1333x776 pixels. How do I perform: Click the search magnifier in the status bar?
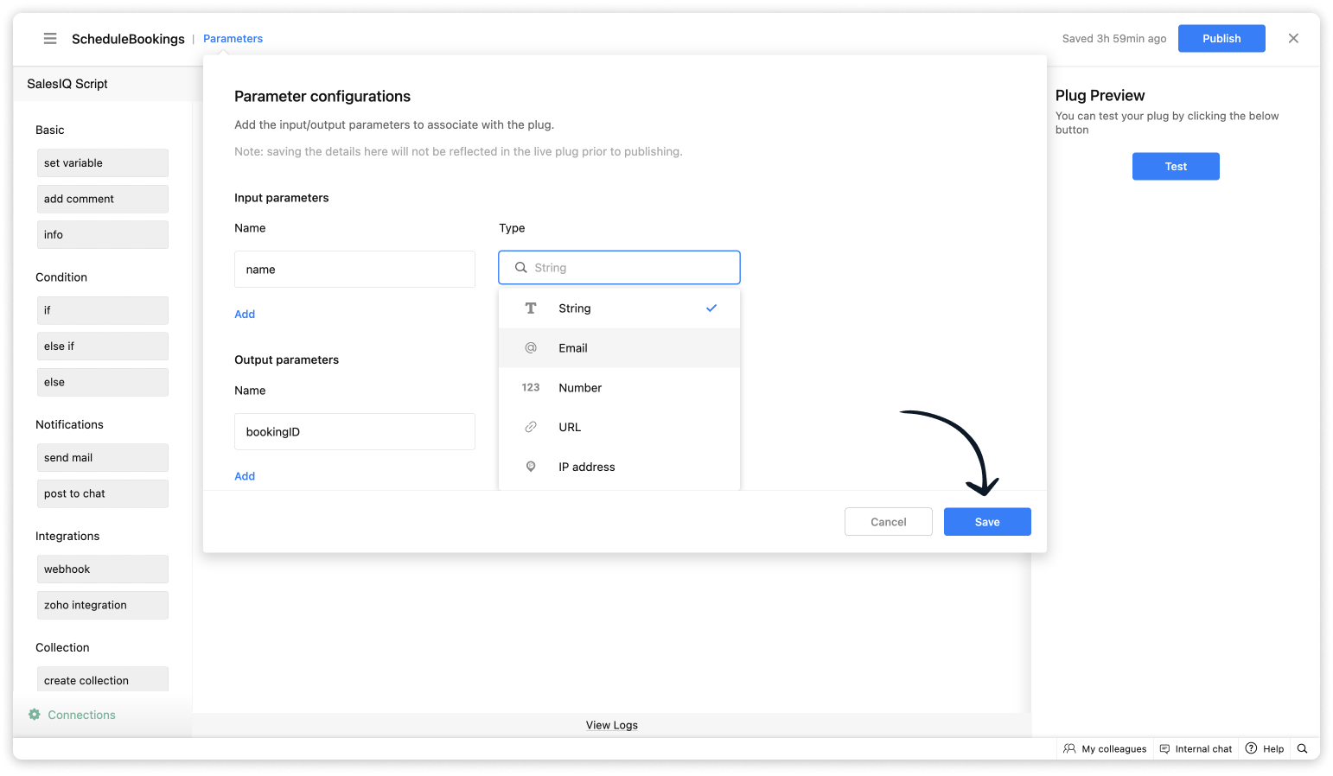point(1302,748)
